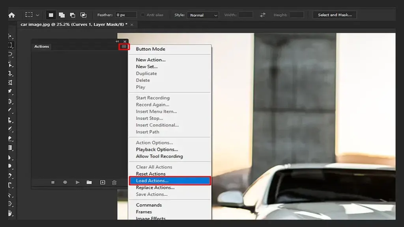Open the Actions panel flyout menu icon
The height and width of the screenshot is (227, 404).
[x=124, y=47]
